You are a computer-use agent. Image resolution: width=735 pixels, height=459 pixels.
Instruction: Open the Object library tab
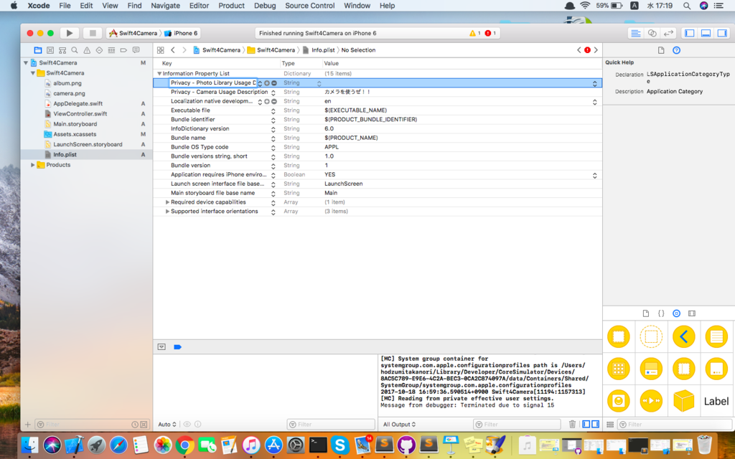click(676, 313)
